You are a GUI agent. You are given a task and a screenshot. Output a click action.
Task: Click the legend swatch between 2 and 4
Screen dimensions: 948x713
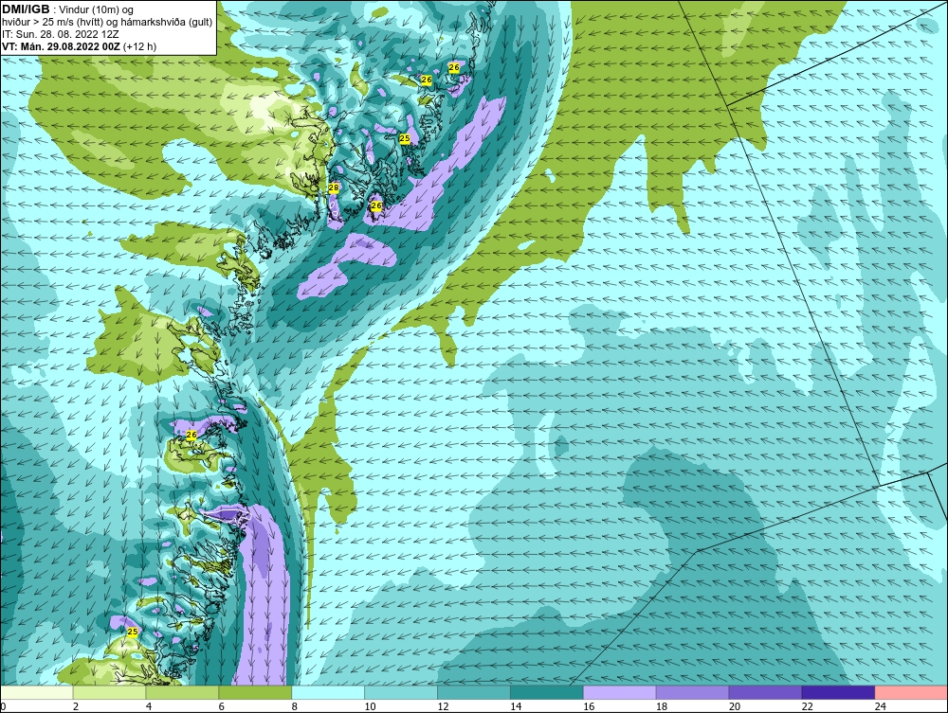[109, 692]
